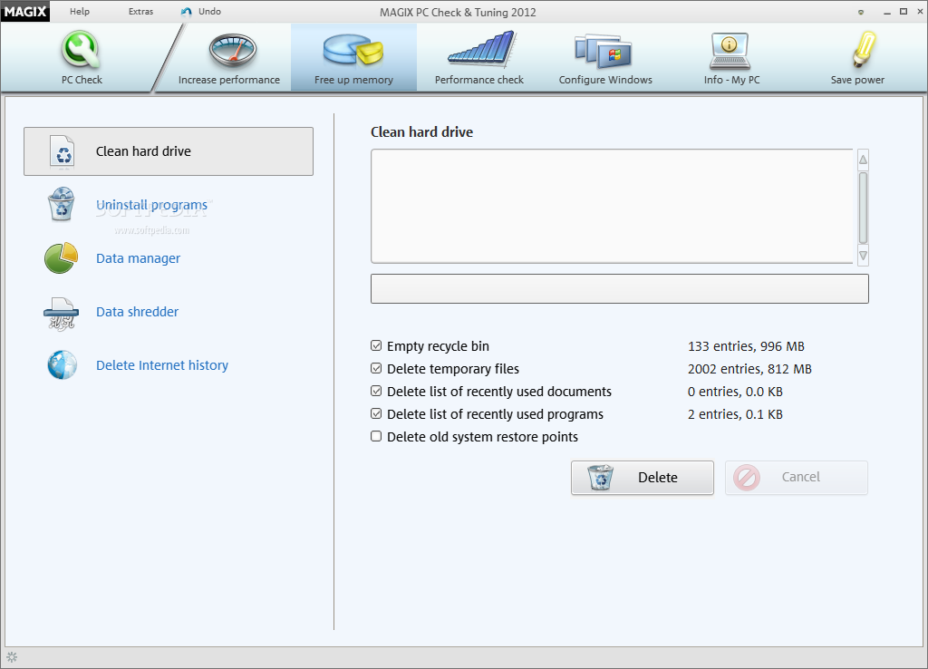928x669 pixels.
Task: Click the 2 entries, 0.1 KB text
Action: pos(735,414)
